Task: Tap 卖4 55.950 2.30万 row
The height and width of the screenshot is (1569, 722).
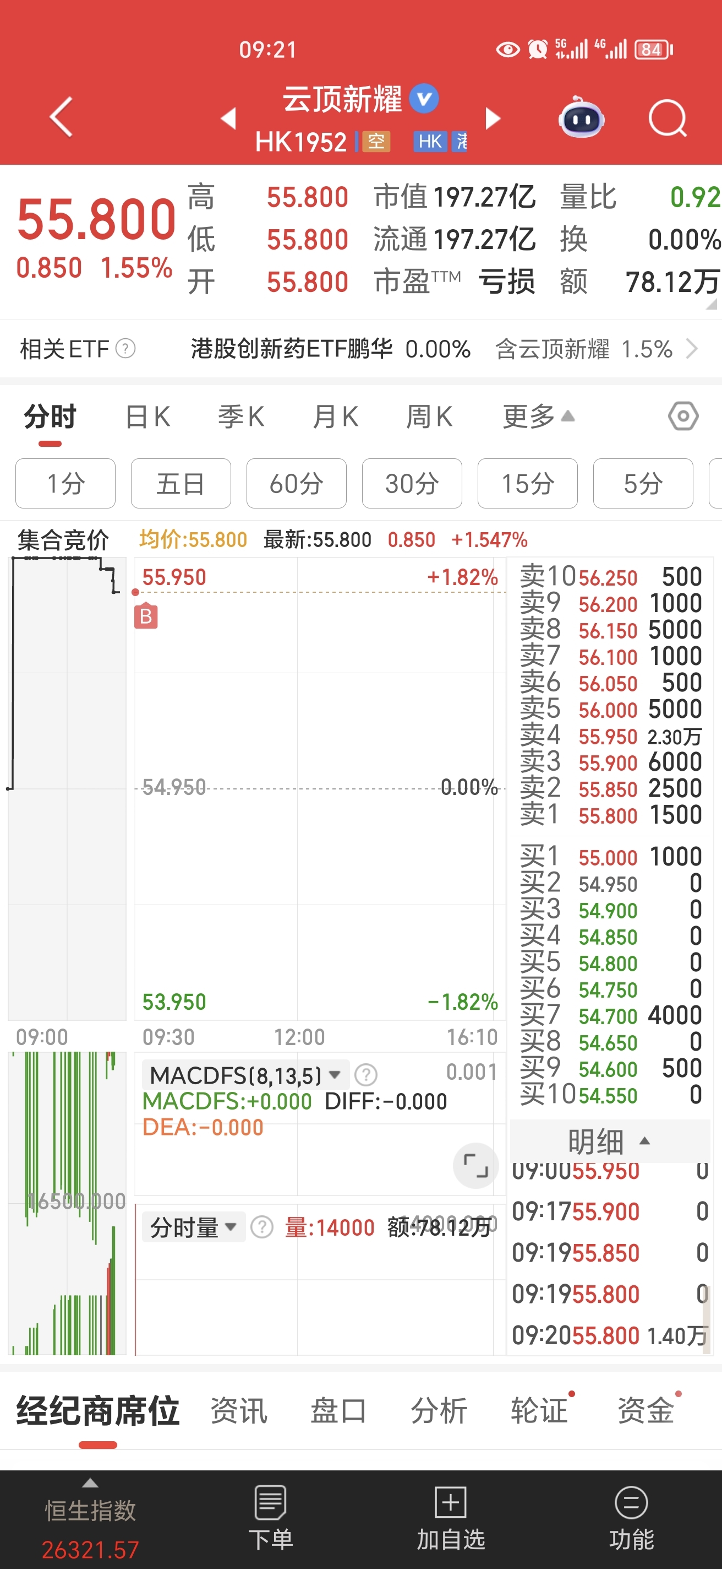Action: pos(610,736)
